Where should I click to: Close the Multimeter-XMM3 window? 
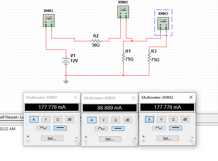coord(133,98)
